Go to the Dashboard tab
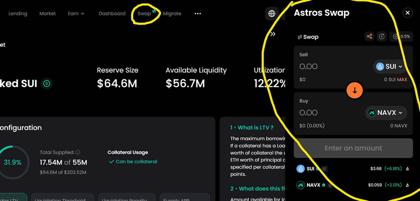This screenshot has width=420, height=201. point(112,13)
